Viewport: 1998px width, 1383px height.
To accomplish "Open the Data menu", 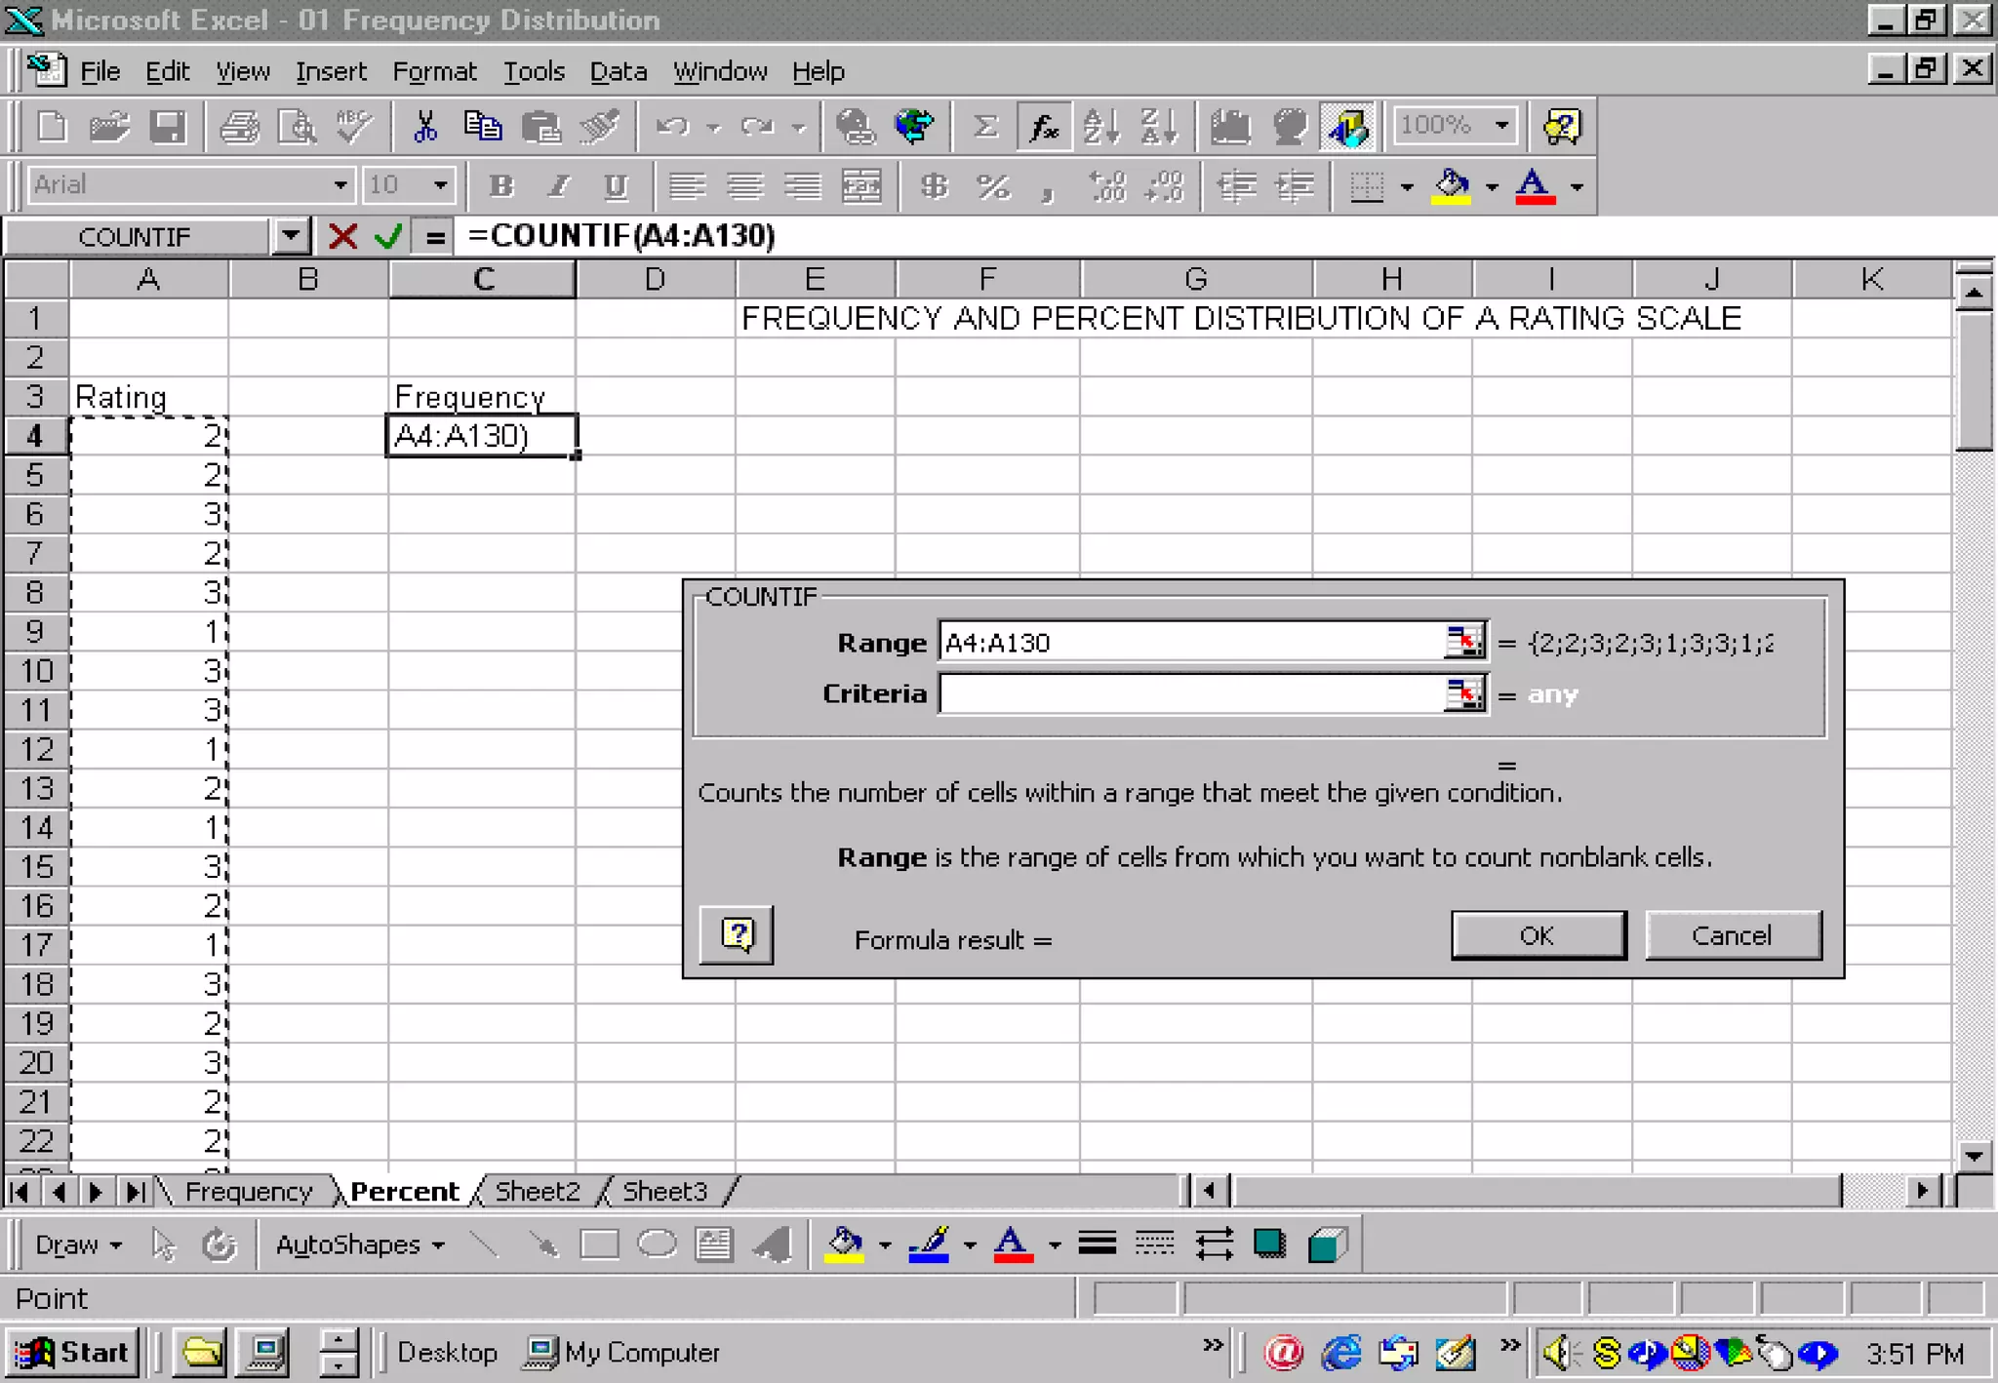I will (x=618, y=71).
